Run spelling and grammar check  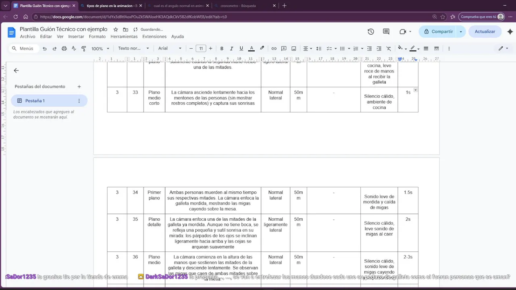coord(74,48)
